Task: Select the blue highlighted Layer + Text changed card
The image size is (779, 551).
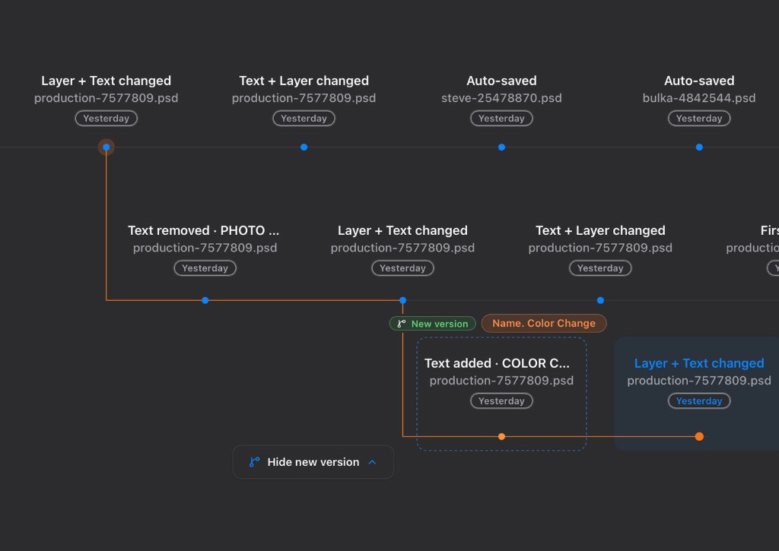Action: [x=697, y=394]
